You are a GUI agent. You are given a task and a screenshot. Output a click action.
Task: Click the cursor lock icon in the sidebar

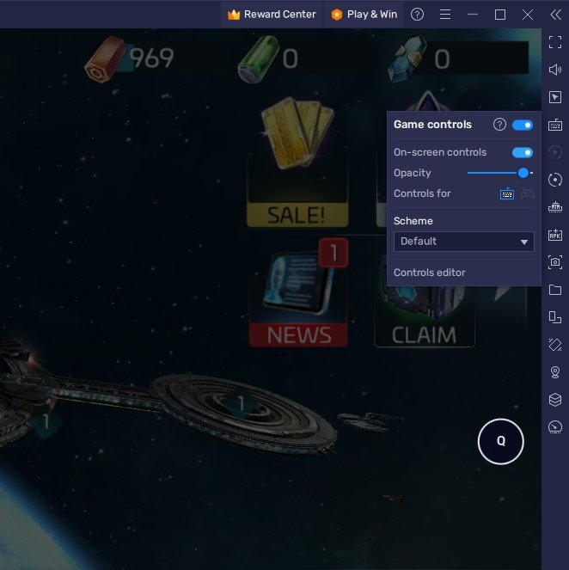[x=555, y=97]
